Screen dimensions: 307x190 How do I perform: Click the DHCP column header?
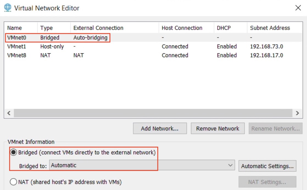[223, 28]
